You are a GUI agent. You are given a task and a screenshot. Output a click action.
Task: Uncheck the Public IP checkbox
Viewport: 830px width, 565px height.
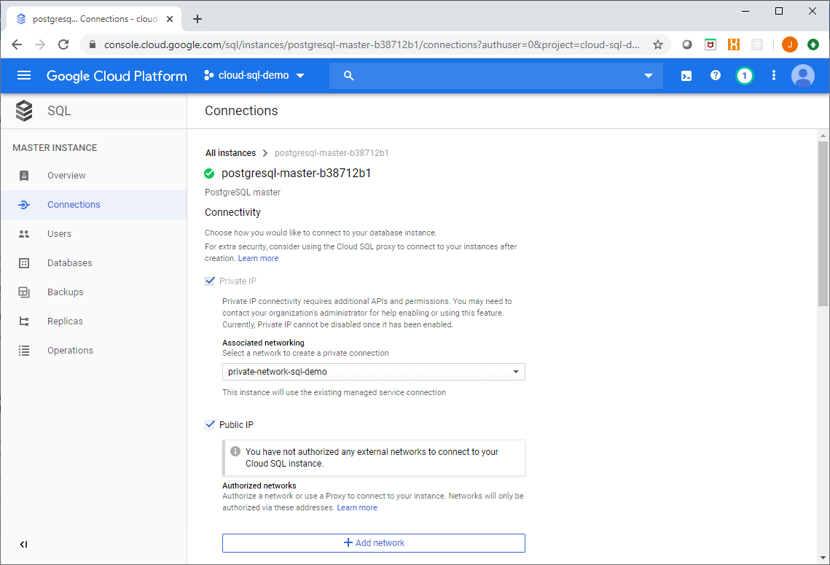pos(210,425)
